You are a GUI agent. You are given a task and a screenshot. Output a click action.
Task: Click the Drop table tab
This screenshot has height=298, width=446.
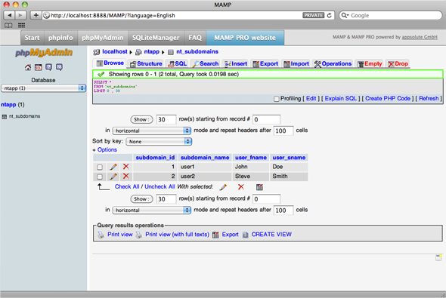[x=398, y=63]
